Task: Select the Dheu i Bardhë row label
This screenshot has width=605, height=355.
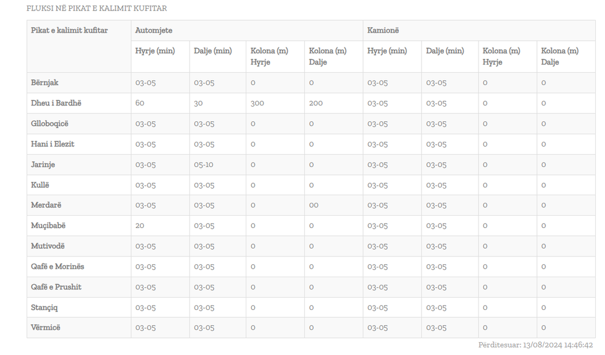Action: coord(56,103)
